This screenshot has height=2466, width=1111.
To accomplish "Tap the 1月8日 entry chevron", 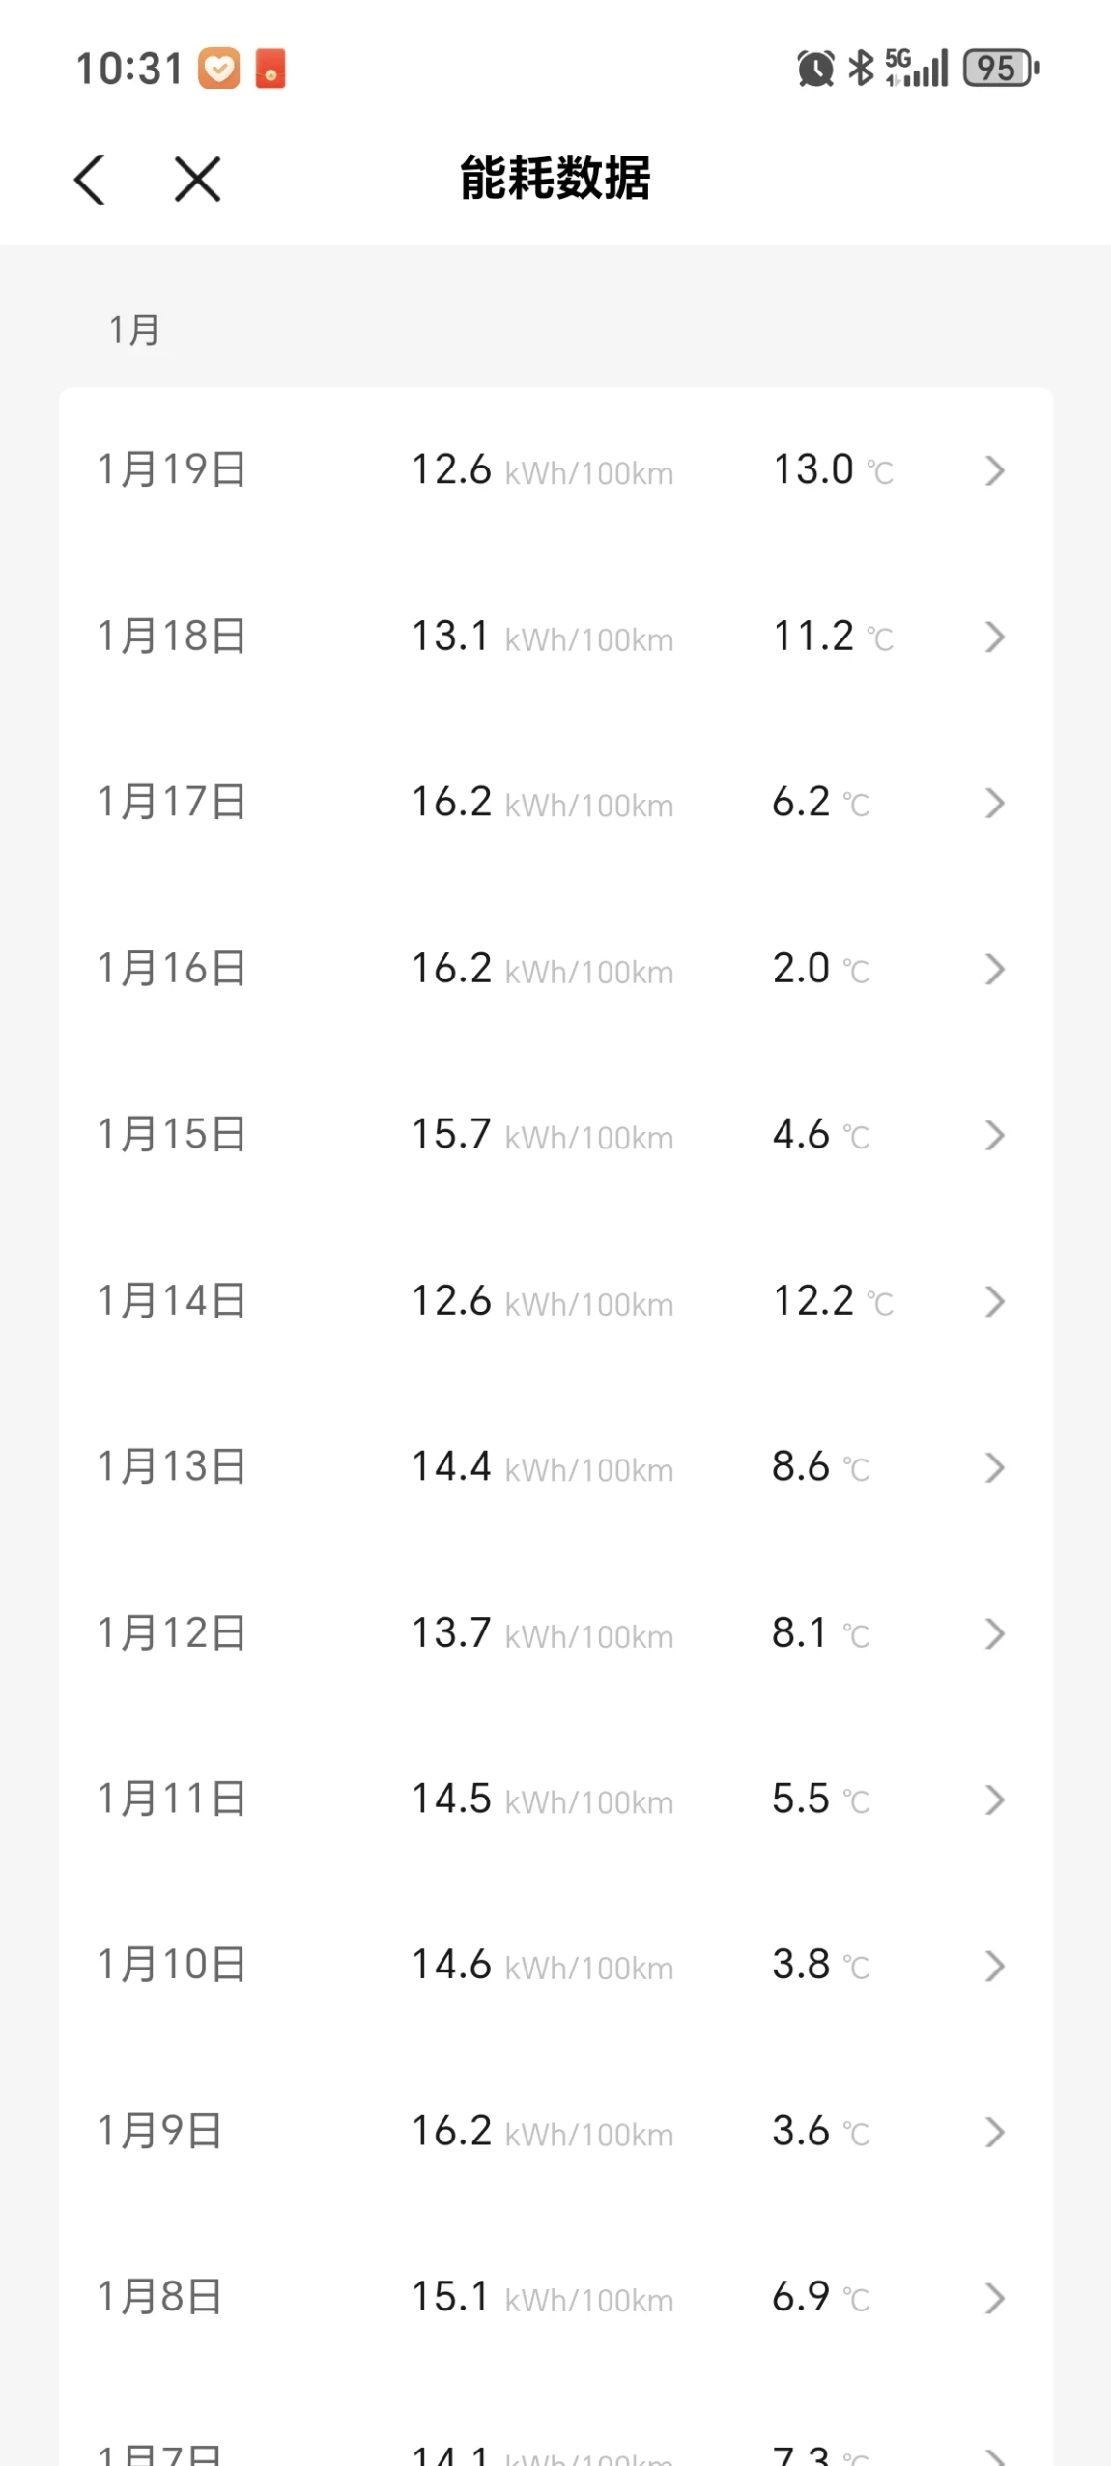I will tap(995, 2298).
